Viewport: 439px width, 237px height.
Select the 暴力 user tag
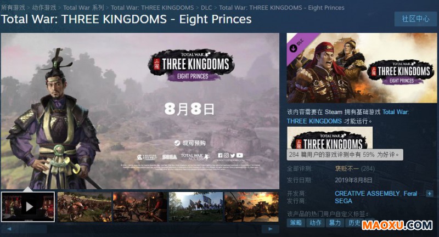click(335, 223)
